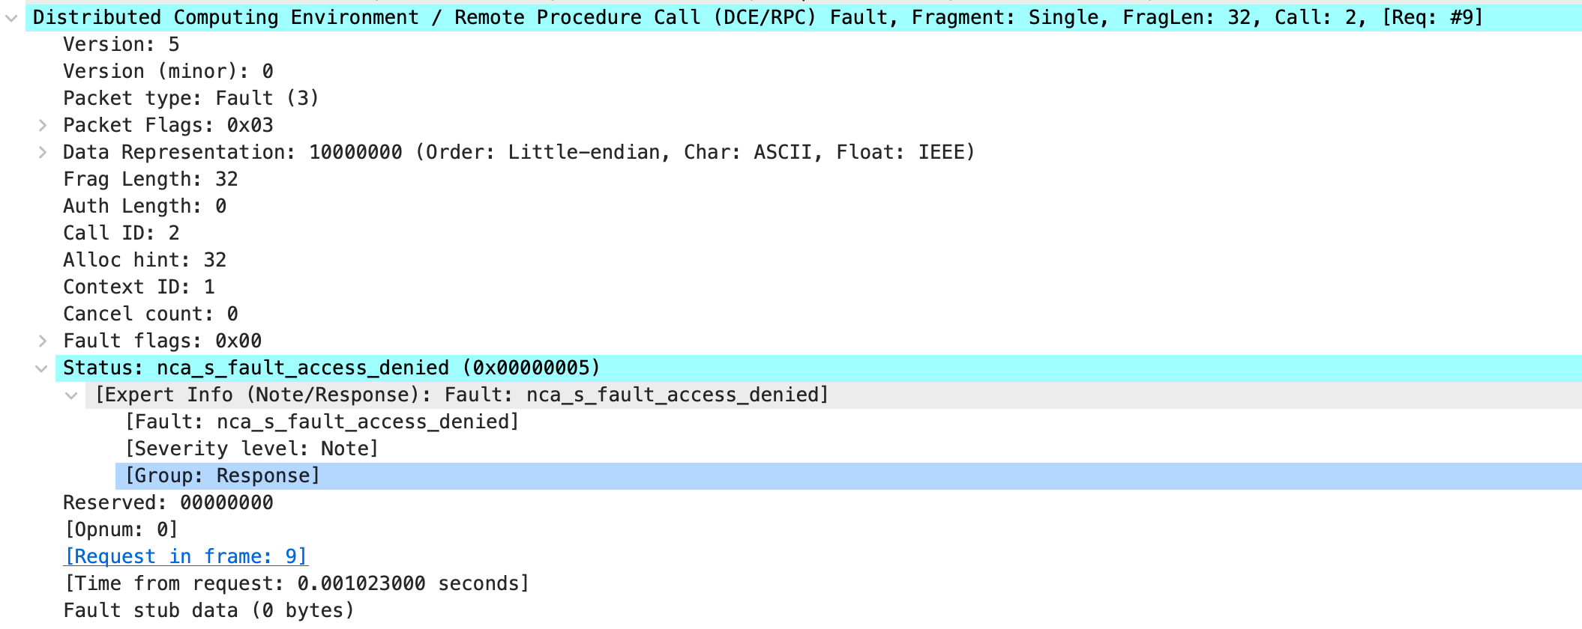
Task: Select the Version: 5 field
Action: pos(121,45)
